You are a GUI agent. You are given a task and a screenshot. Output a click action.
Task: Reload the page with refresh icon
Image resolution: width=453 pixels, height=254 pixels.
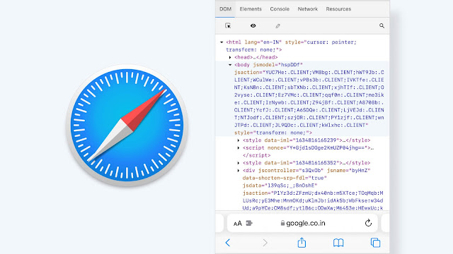368,223
